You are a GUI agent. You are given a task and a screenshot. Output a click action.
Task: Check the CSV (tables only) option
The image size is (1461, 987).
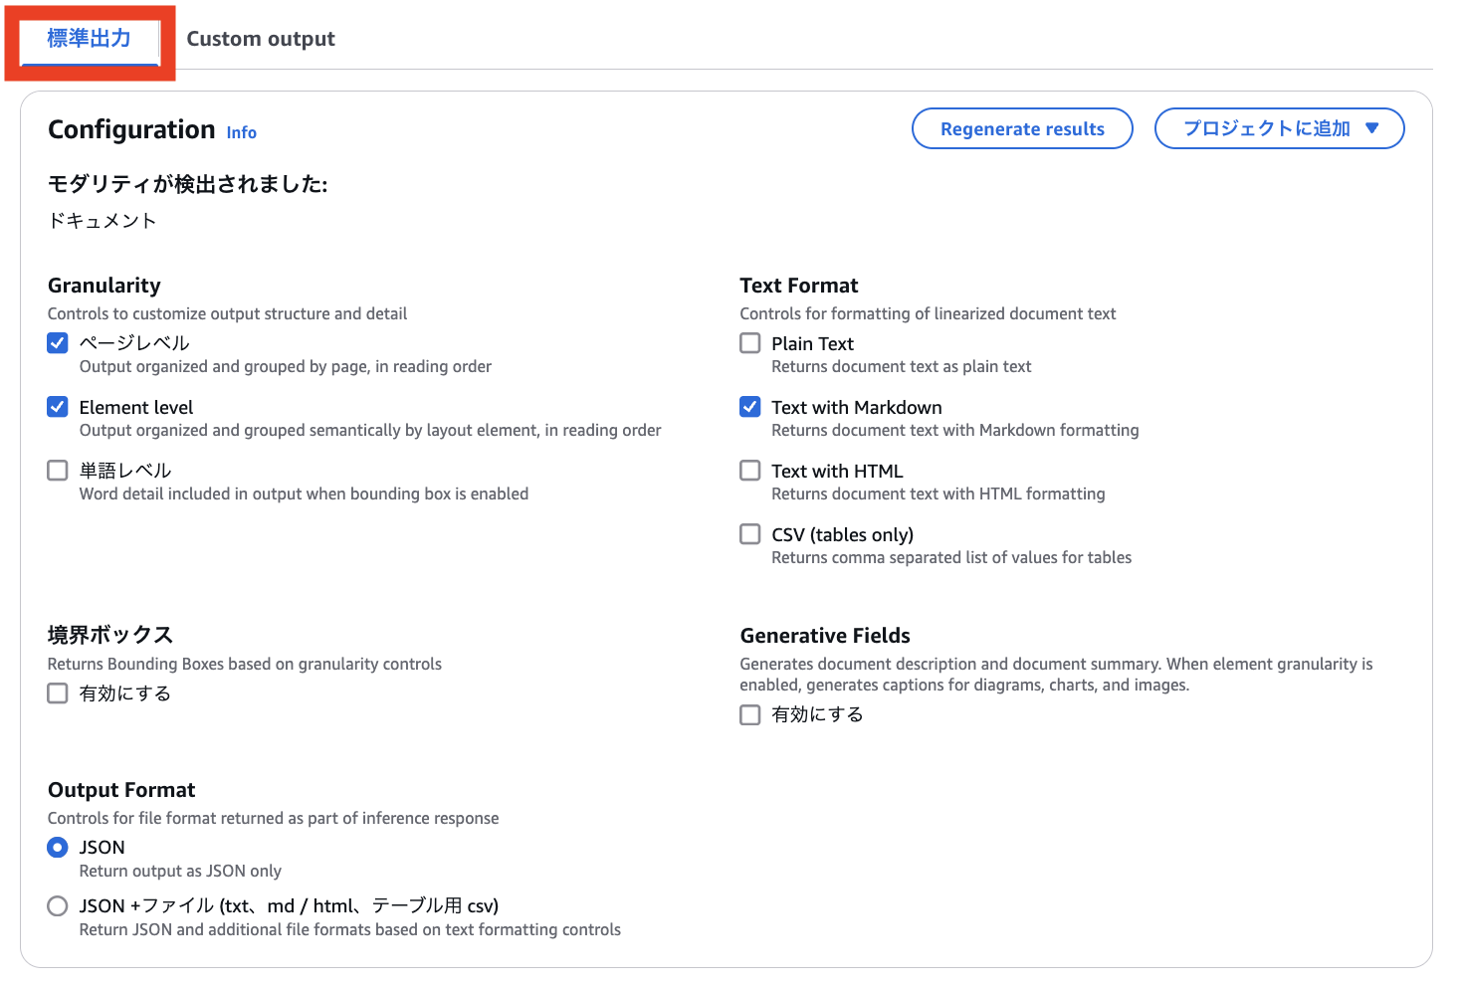(750, 534)
